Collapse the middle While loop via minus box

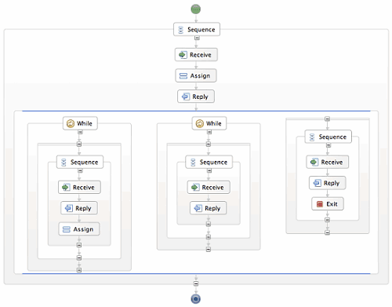209,132
